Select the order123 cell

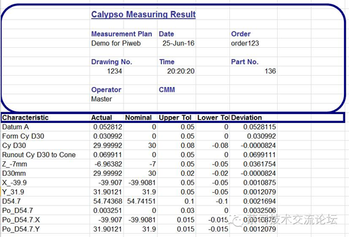(245, 43)
